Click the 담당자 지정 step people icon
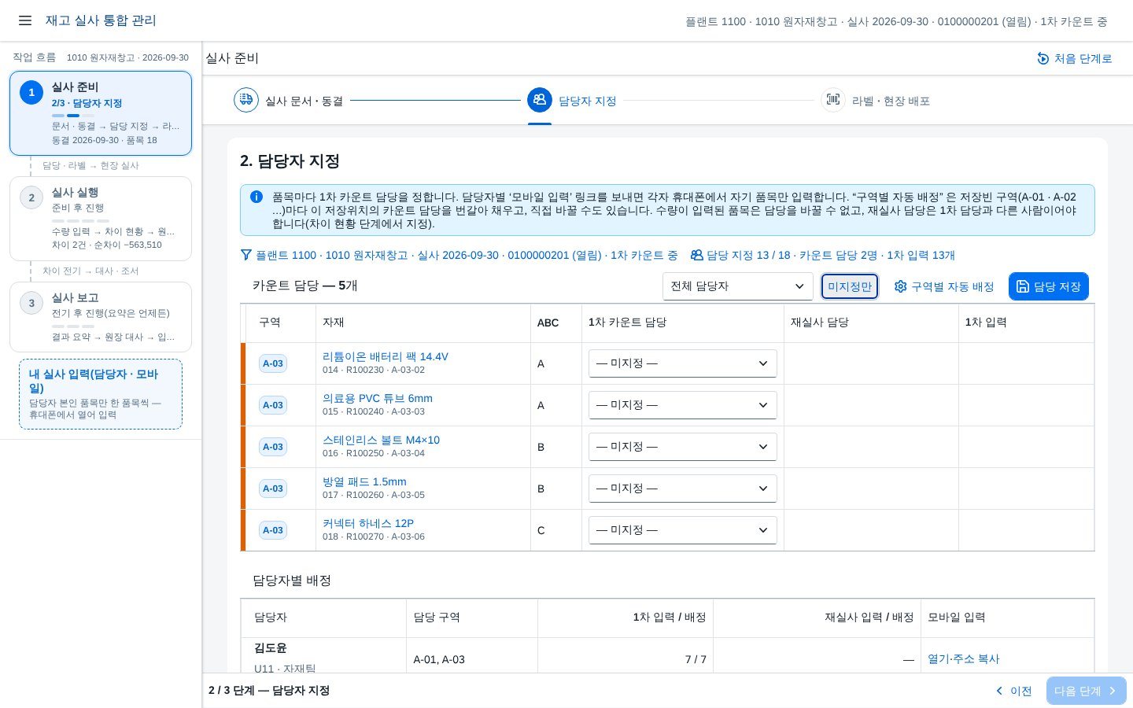1133x708 pixels. 540,100
